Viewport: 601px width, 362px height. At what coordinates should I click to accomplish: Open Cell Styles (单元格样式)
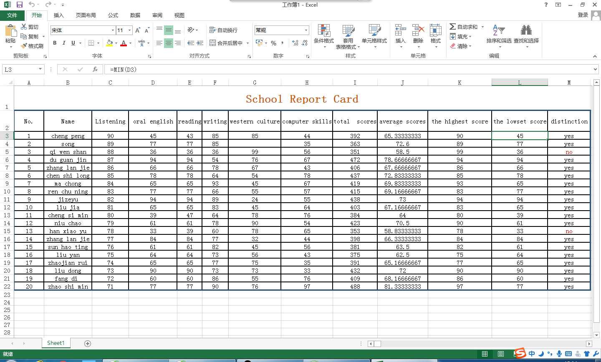[x=374, y=36]
